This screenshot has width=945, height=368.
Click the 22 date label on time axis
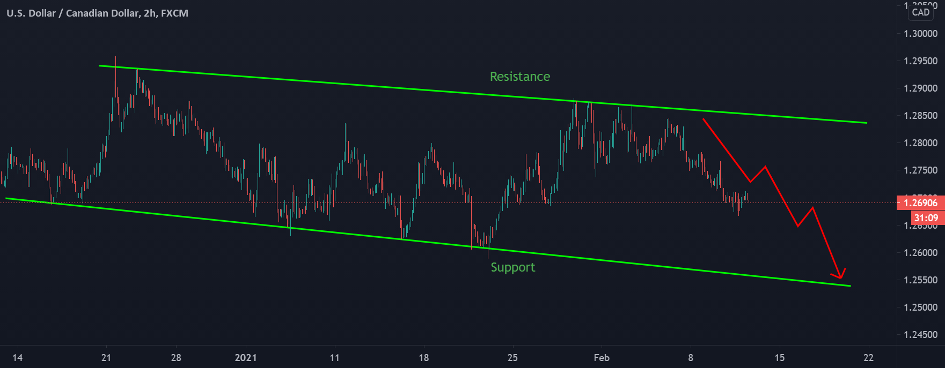point(868,358)
